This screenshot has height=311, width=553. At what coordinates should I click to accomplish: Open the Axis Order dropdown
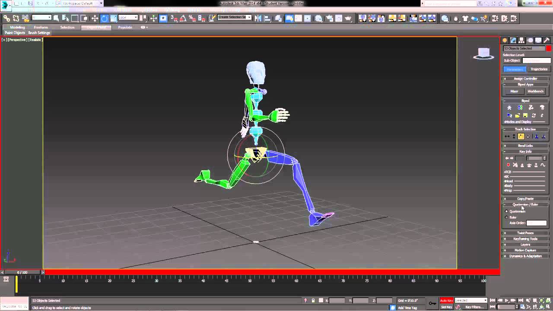point(537,223)
